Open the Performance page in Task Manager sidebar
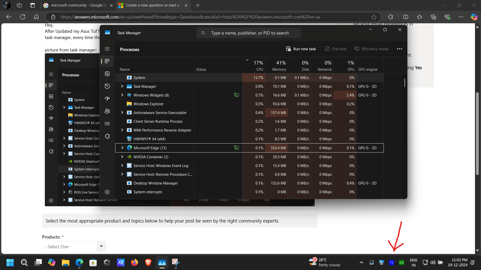Viewport: 481px width, 270px height. click(x=107, y=74)
